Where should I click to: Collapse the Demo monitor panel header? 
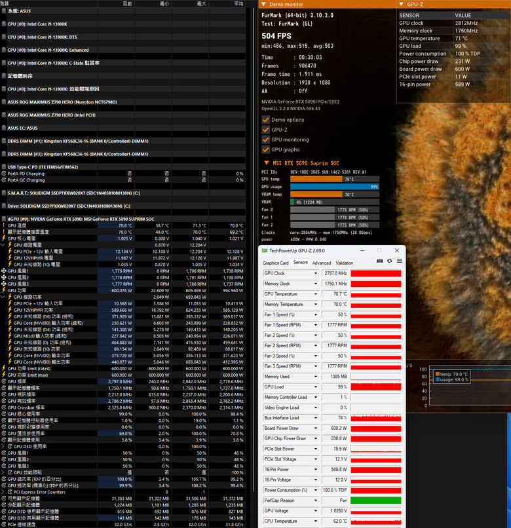pyautogui.click(x=264, y=5)
